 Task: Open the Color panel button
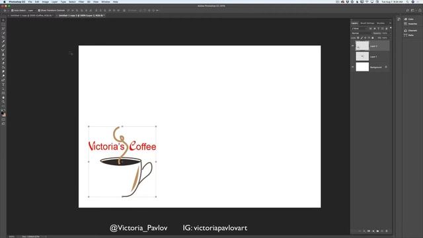[408, 19]
